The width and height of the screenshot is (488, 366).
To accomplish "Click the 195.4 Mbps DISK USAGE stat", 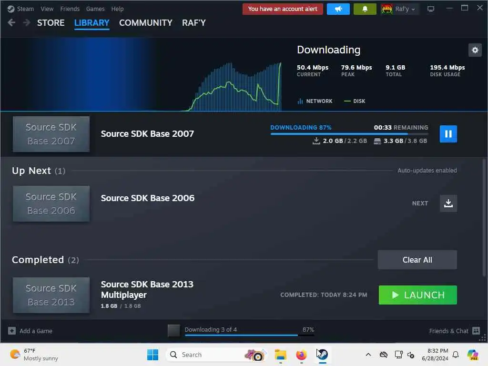I will (x=447, y=71).
